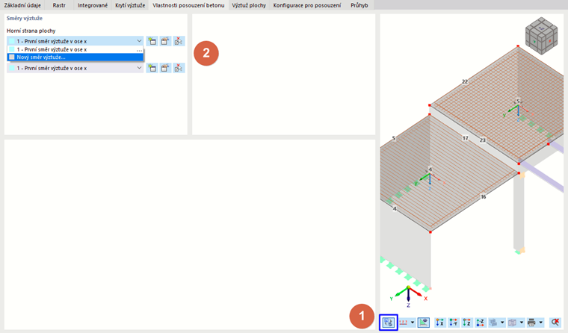This screenshot has height=333, width=568.
Task: Switch to Vlastnosti posouzení betonu tab
Action: [x=188, y=5]
